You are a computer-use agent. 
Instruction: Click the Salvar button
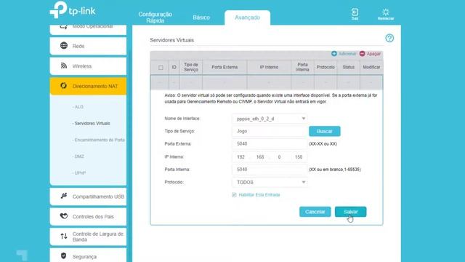click(x=350, y=212)
